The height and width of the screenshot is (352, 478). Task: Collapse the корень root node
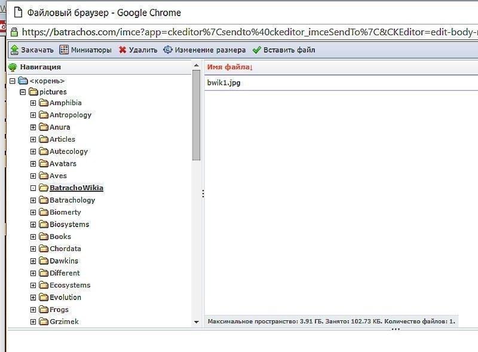(x=12, y=81)
